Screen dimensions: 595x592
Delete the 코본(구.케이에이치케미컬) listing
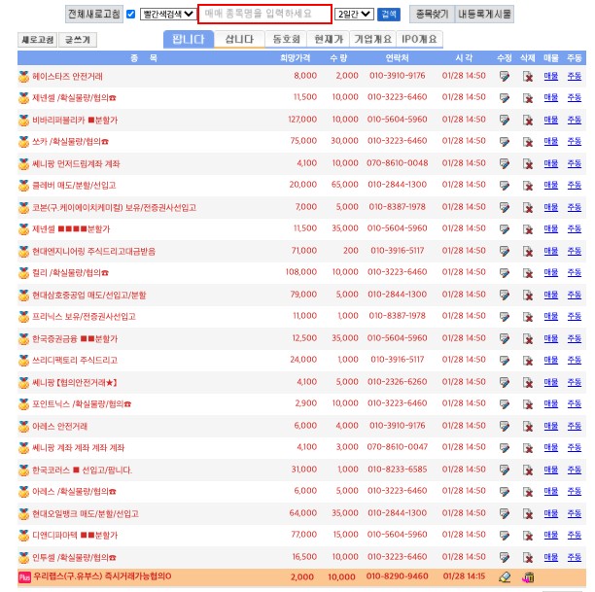(528, 208)
